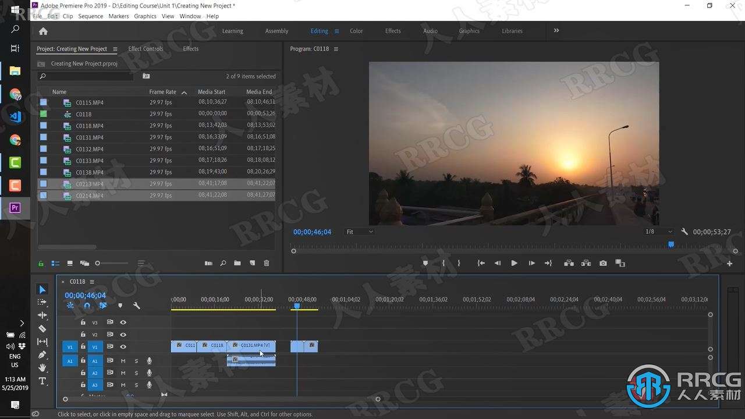Viewport: 745px width, 419px height.
Task: Click Mark In brace button
Action: (444, 263)
